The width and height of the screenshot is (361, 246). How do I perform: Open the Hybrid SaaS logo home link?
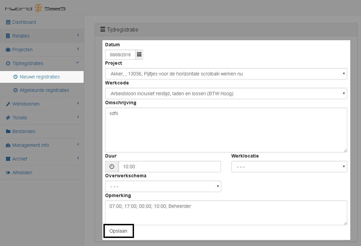click(x=35, y=8)
